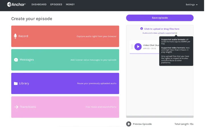Click the arrow icon on Transitions

16,107
